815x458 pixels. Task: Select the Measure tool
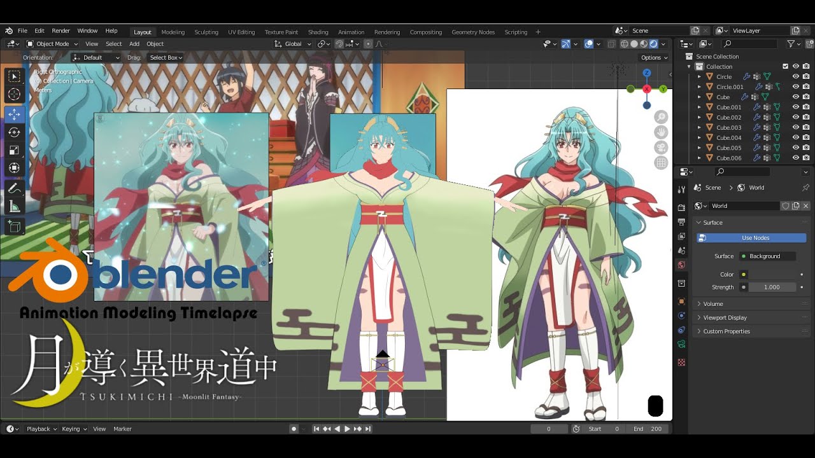point(14,206)
